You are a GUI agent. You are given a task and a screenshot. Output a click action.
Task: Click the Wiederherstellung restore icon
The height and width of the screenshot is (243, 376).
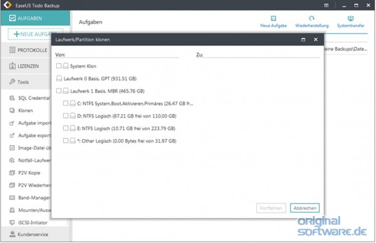click(311, 18)
